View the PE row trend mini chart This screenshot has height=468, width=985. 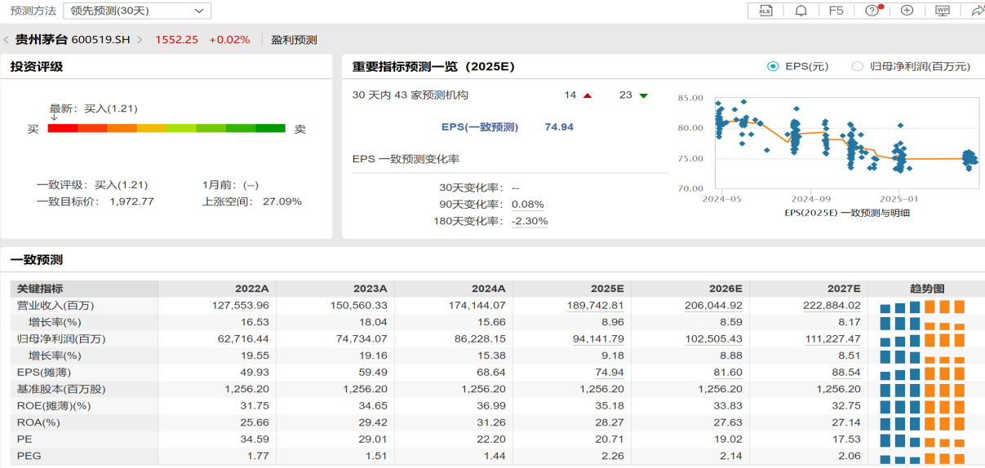(922, 439)
